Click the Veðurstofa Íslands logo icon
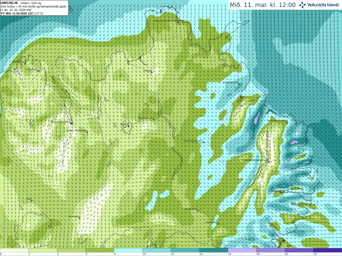The image size is (342, 256). pyautogui.click(x=302, y=5)
